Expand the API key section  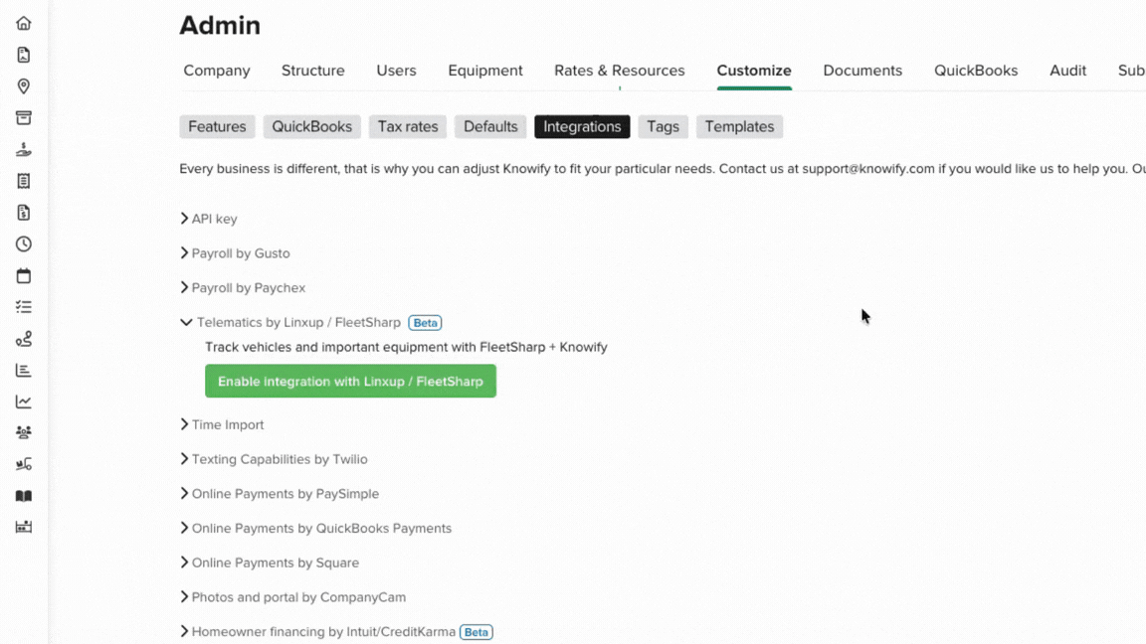coord(213,219)
